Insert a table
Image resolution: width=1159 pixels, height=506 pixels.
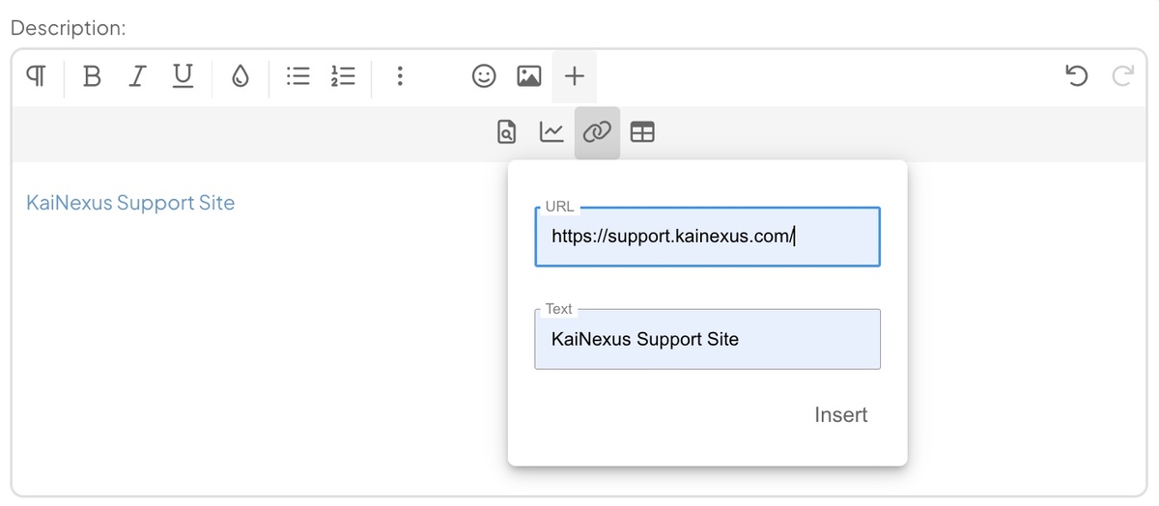642,132
